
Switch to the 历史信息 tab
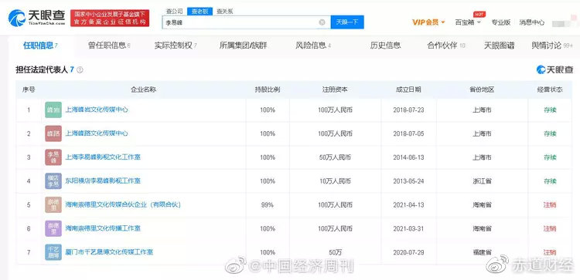pos(385,46)
